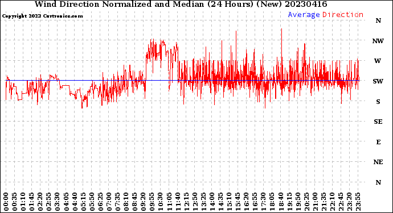
Task: Click the 10:30 time axis label
Action: [x=161, y=202]
